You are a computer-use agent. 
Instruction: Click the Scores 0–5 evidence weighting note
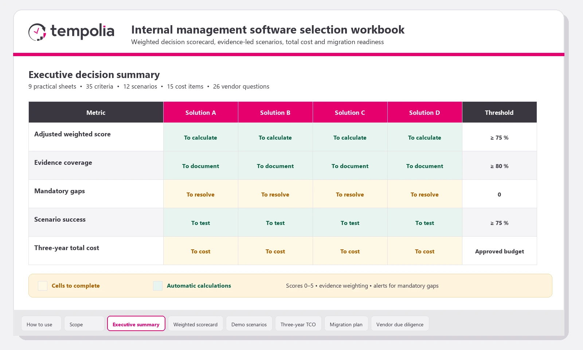[362, 286]
